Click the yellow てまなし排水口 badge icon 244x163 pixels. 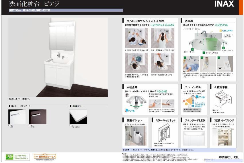click(226, 31)
